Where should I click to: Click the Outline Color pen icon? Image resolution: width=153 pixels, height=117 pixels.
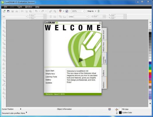[117, 113]
